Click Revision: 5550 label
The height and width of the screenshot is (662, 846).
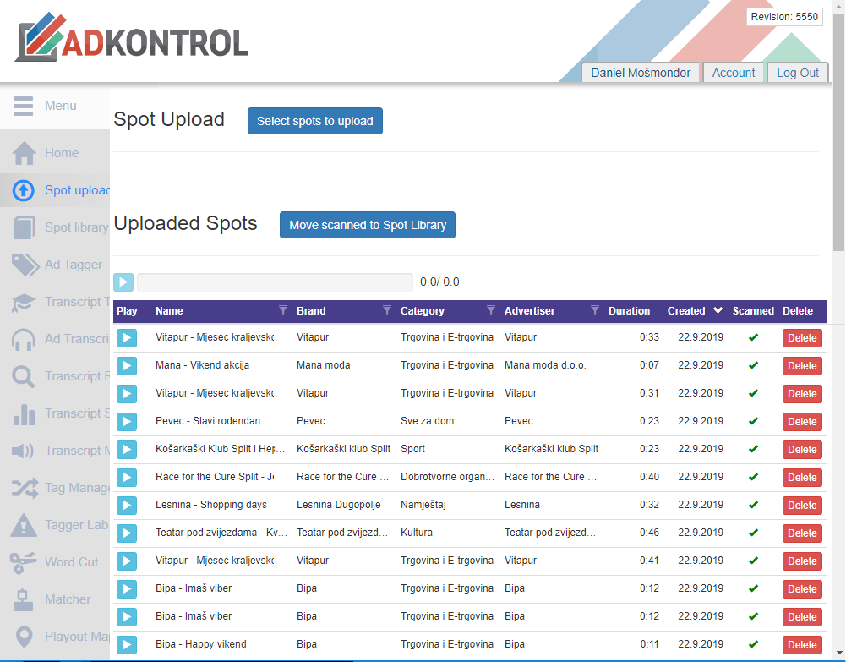tap(784, 17)
